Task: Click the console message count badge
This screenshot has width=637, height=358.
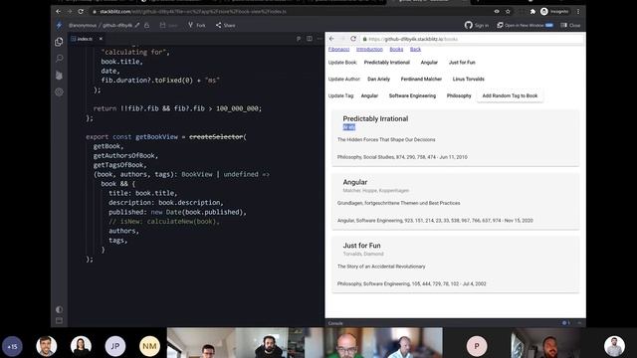Action: click(566, 323)
